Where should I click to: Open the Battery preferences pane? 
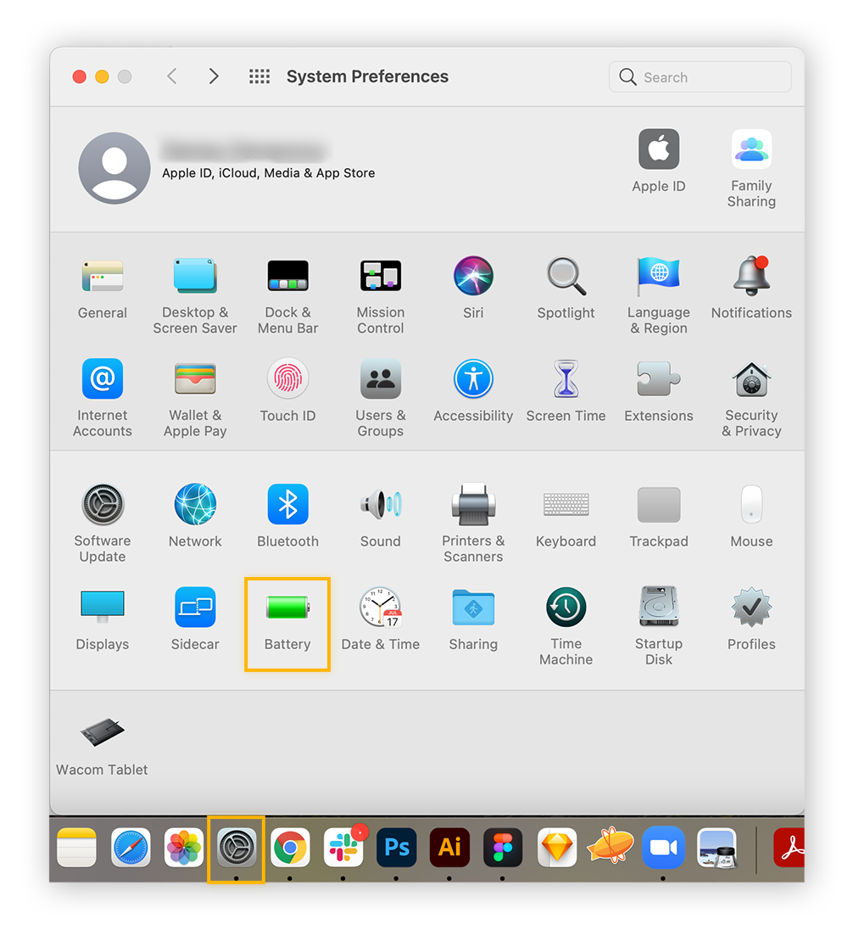click(287, 607)
